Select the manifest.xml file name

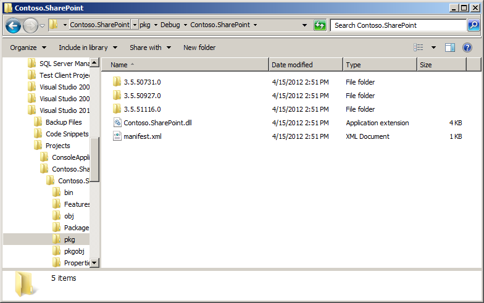pyautogui.click(x=142, y=136)
